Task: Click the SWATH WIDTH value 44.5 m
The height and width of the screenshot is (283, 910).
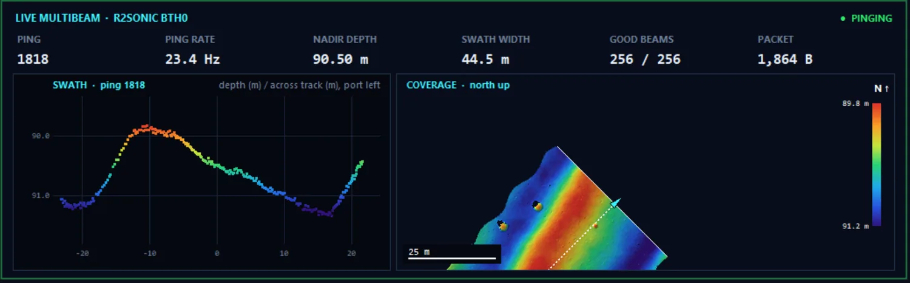Action: 485,60
